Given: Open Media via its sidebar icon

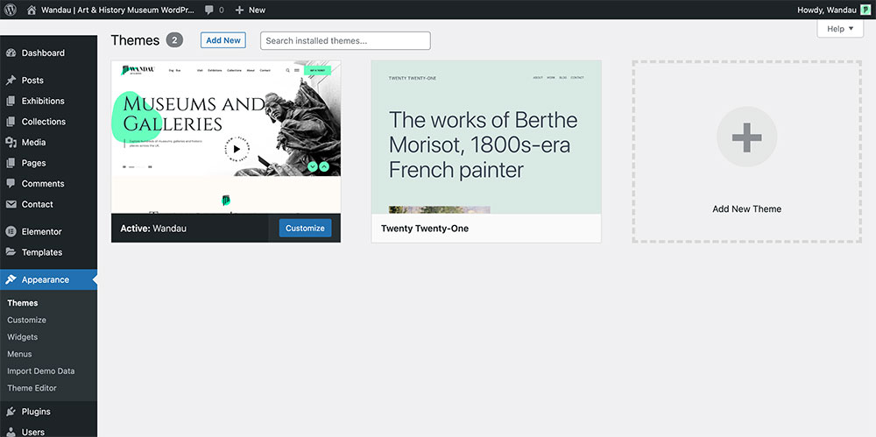Looking at the screenshot, I should 11,142.
